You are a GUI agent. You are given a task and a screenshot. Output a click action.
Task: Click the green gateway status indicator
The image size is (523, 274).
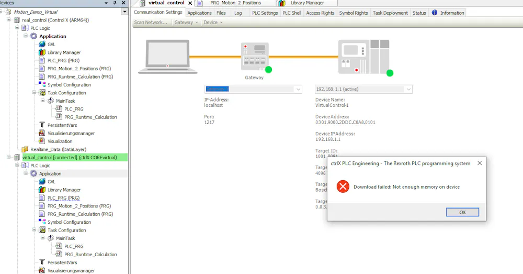click(x=268, y=70)
